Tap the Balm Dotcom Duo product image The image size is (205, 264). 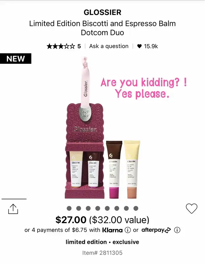[102, 128]
